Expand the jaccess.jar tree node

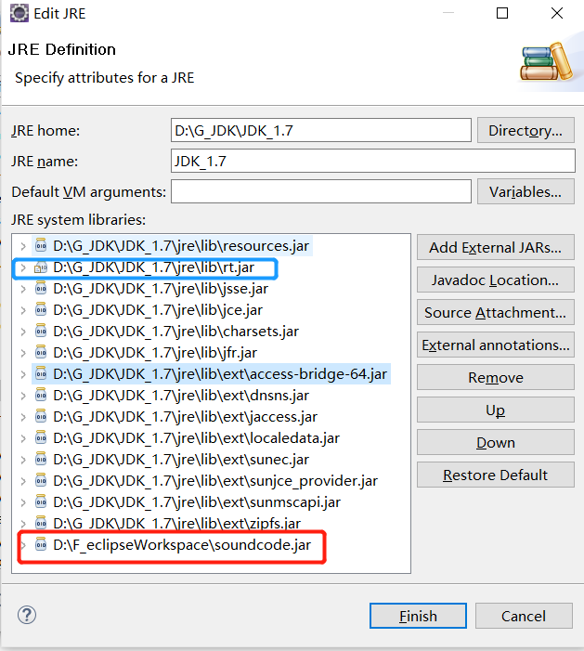pyautogui.click(x=23, y=417)
